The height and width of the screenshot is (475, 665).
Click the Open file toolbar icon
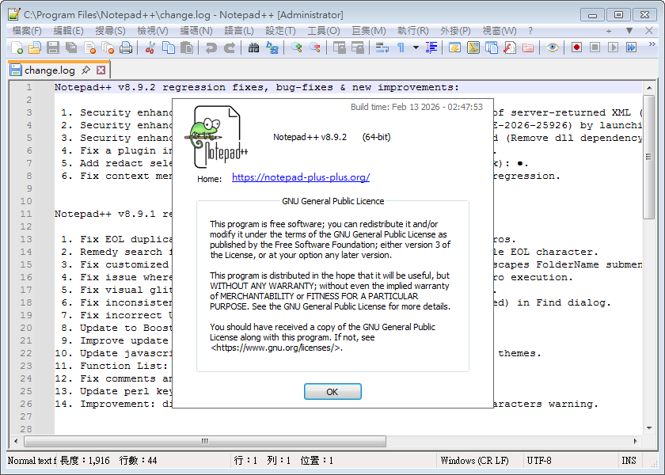(x=35, y=47)
